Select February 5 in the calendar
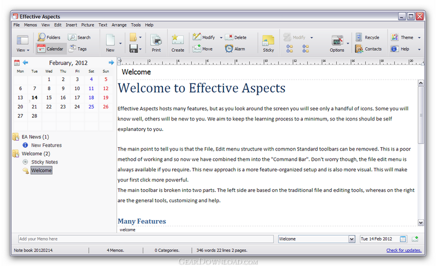The width and height of the screenshot is (436, 266). 106,79
